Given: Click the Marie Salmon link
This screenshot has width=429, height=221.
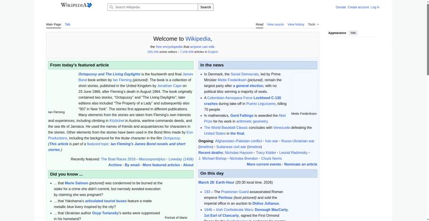Looking at the screenshot, I should click(x=77, y=183).
